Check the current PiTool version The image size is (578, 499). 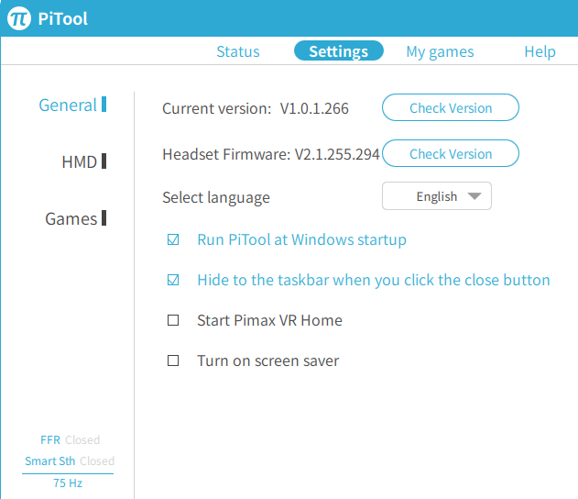point(450,108)
